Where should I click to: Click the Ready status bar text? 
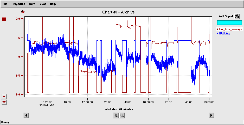(x=5, y=122)
